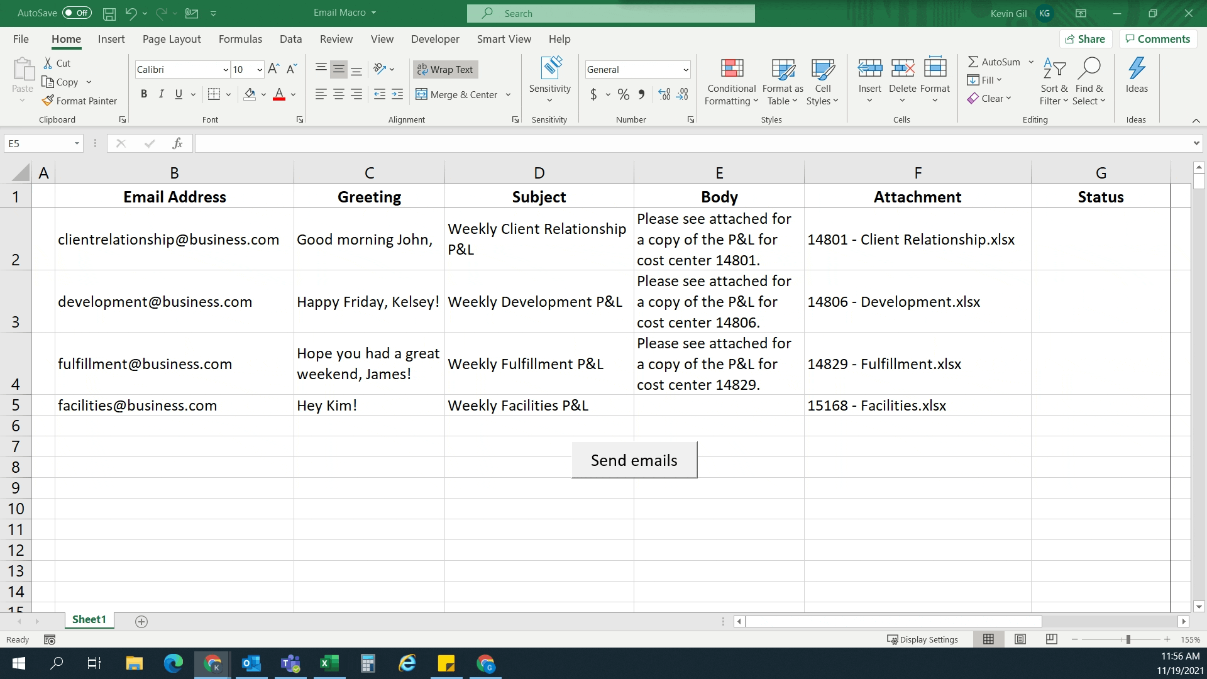Switch to the Insert tab

point(111,39)
